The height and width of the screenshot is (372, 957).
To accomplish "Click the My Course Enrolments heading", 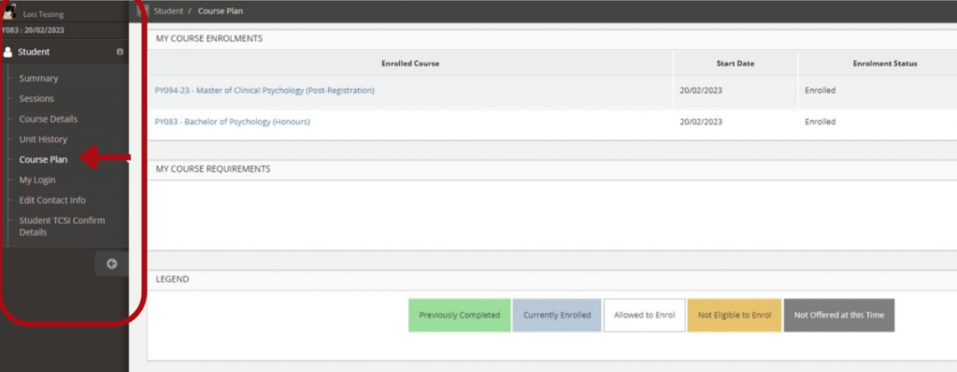I will click(209, 38).
